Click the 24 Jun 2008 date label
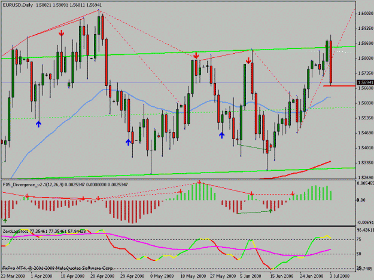Screen dimensions: 374x280 pos(312,276)
